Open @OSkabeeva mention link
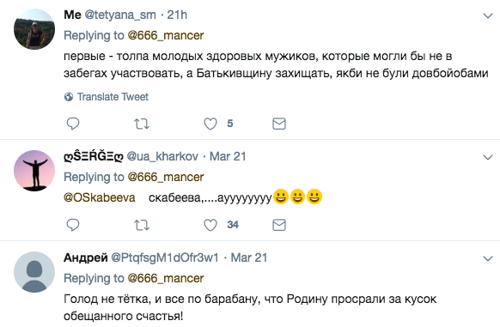 100,197
